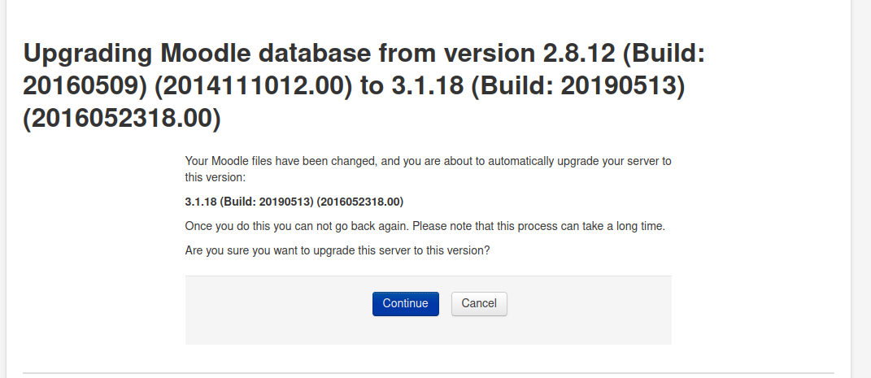Click the blue Continue button
This screenshot has width=871, height=378.
406,304
